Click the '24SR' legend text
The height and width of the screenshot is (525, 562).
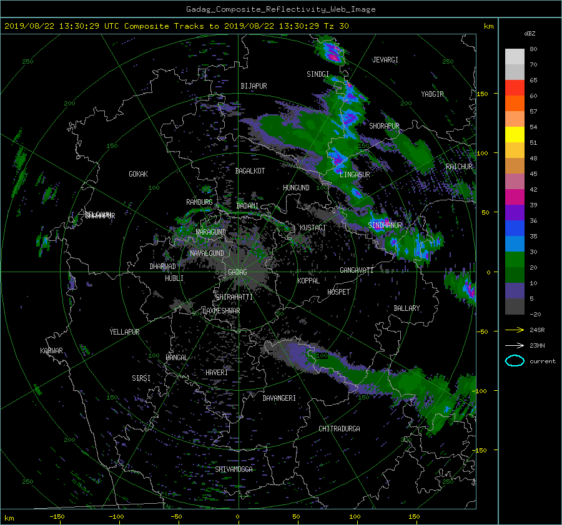[537, 330]
